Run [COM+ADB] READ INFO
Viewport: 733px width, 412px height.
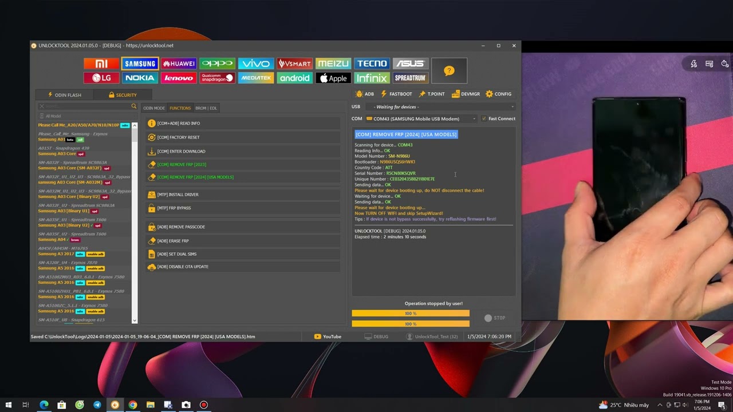coord(244,124)
